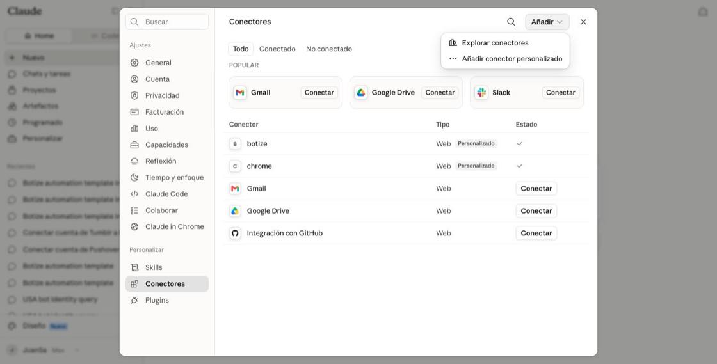Click Conectar on the Gmail popular card
This screenshot has width=717, height=364.
click(319, 93)
